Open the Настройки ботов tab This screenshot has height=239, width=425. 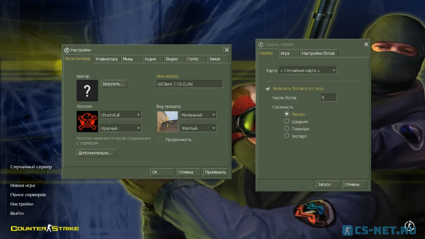318,53
